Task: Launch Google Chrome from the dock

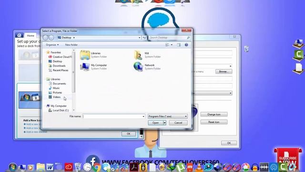Action: click(97, 168)
